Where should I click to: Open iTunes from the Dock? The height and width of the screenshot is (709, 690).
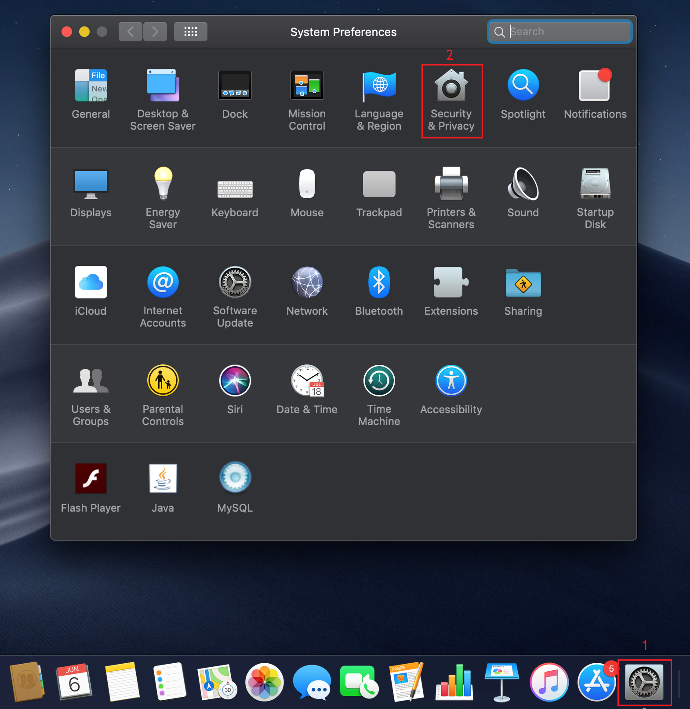[549, 682]
